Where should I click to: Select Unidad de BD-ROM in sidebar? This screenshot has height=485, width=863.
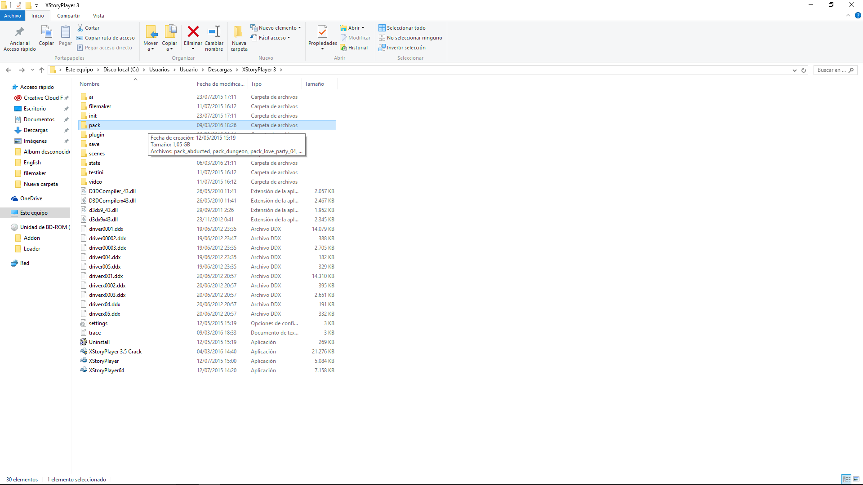40,227
